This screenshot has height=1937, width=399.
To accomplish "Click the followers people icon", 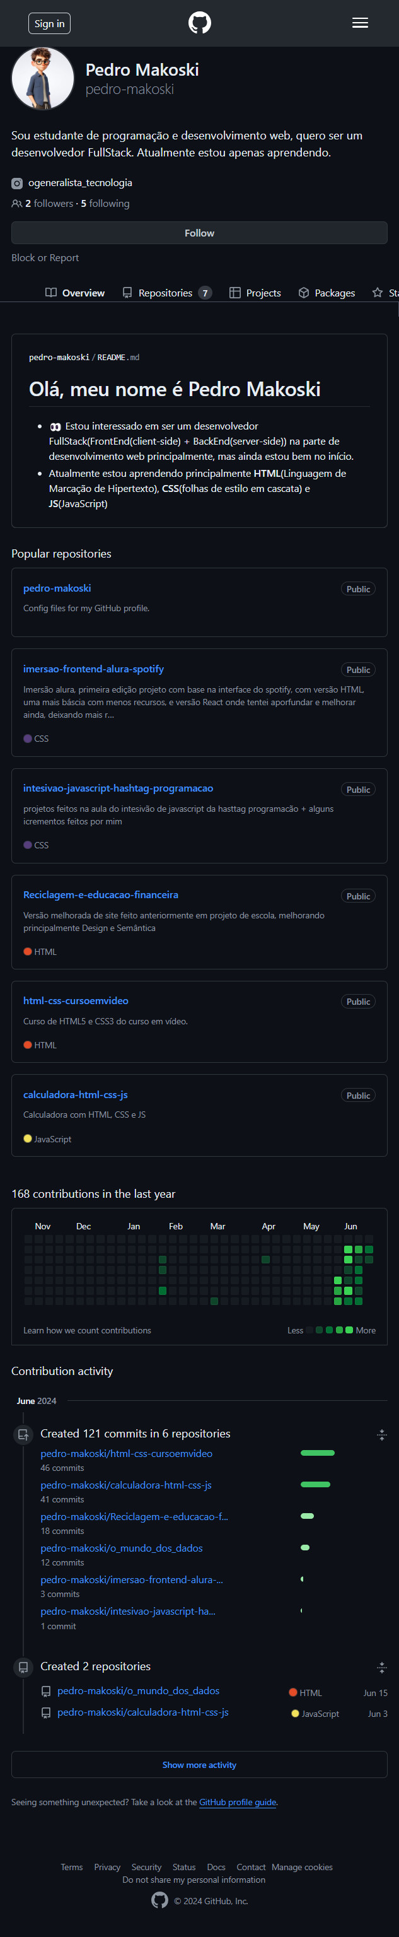I will coord(16,203).
